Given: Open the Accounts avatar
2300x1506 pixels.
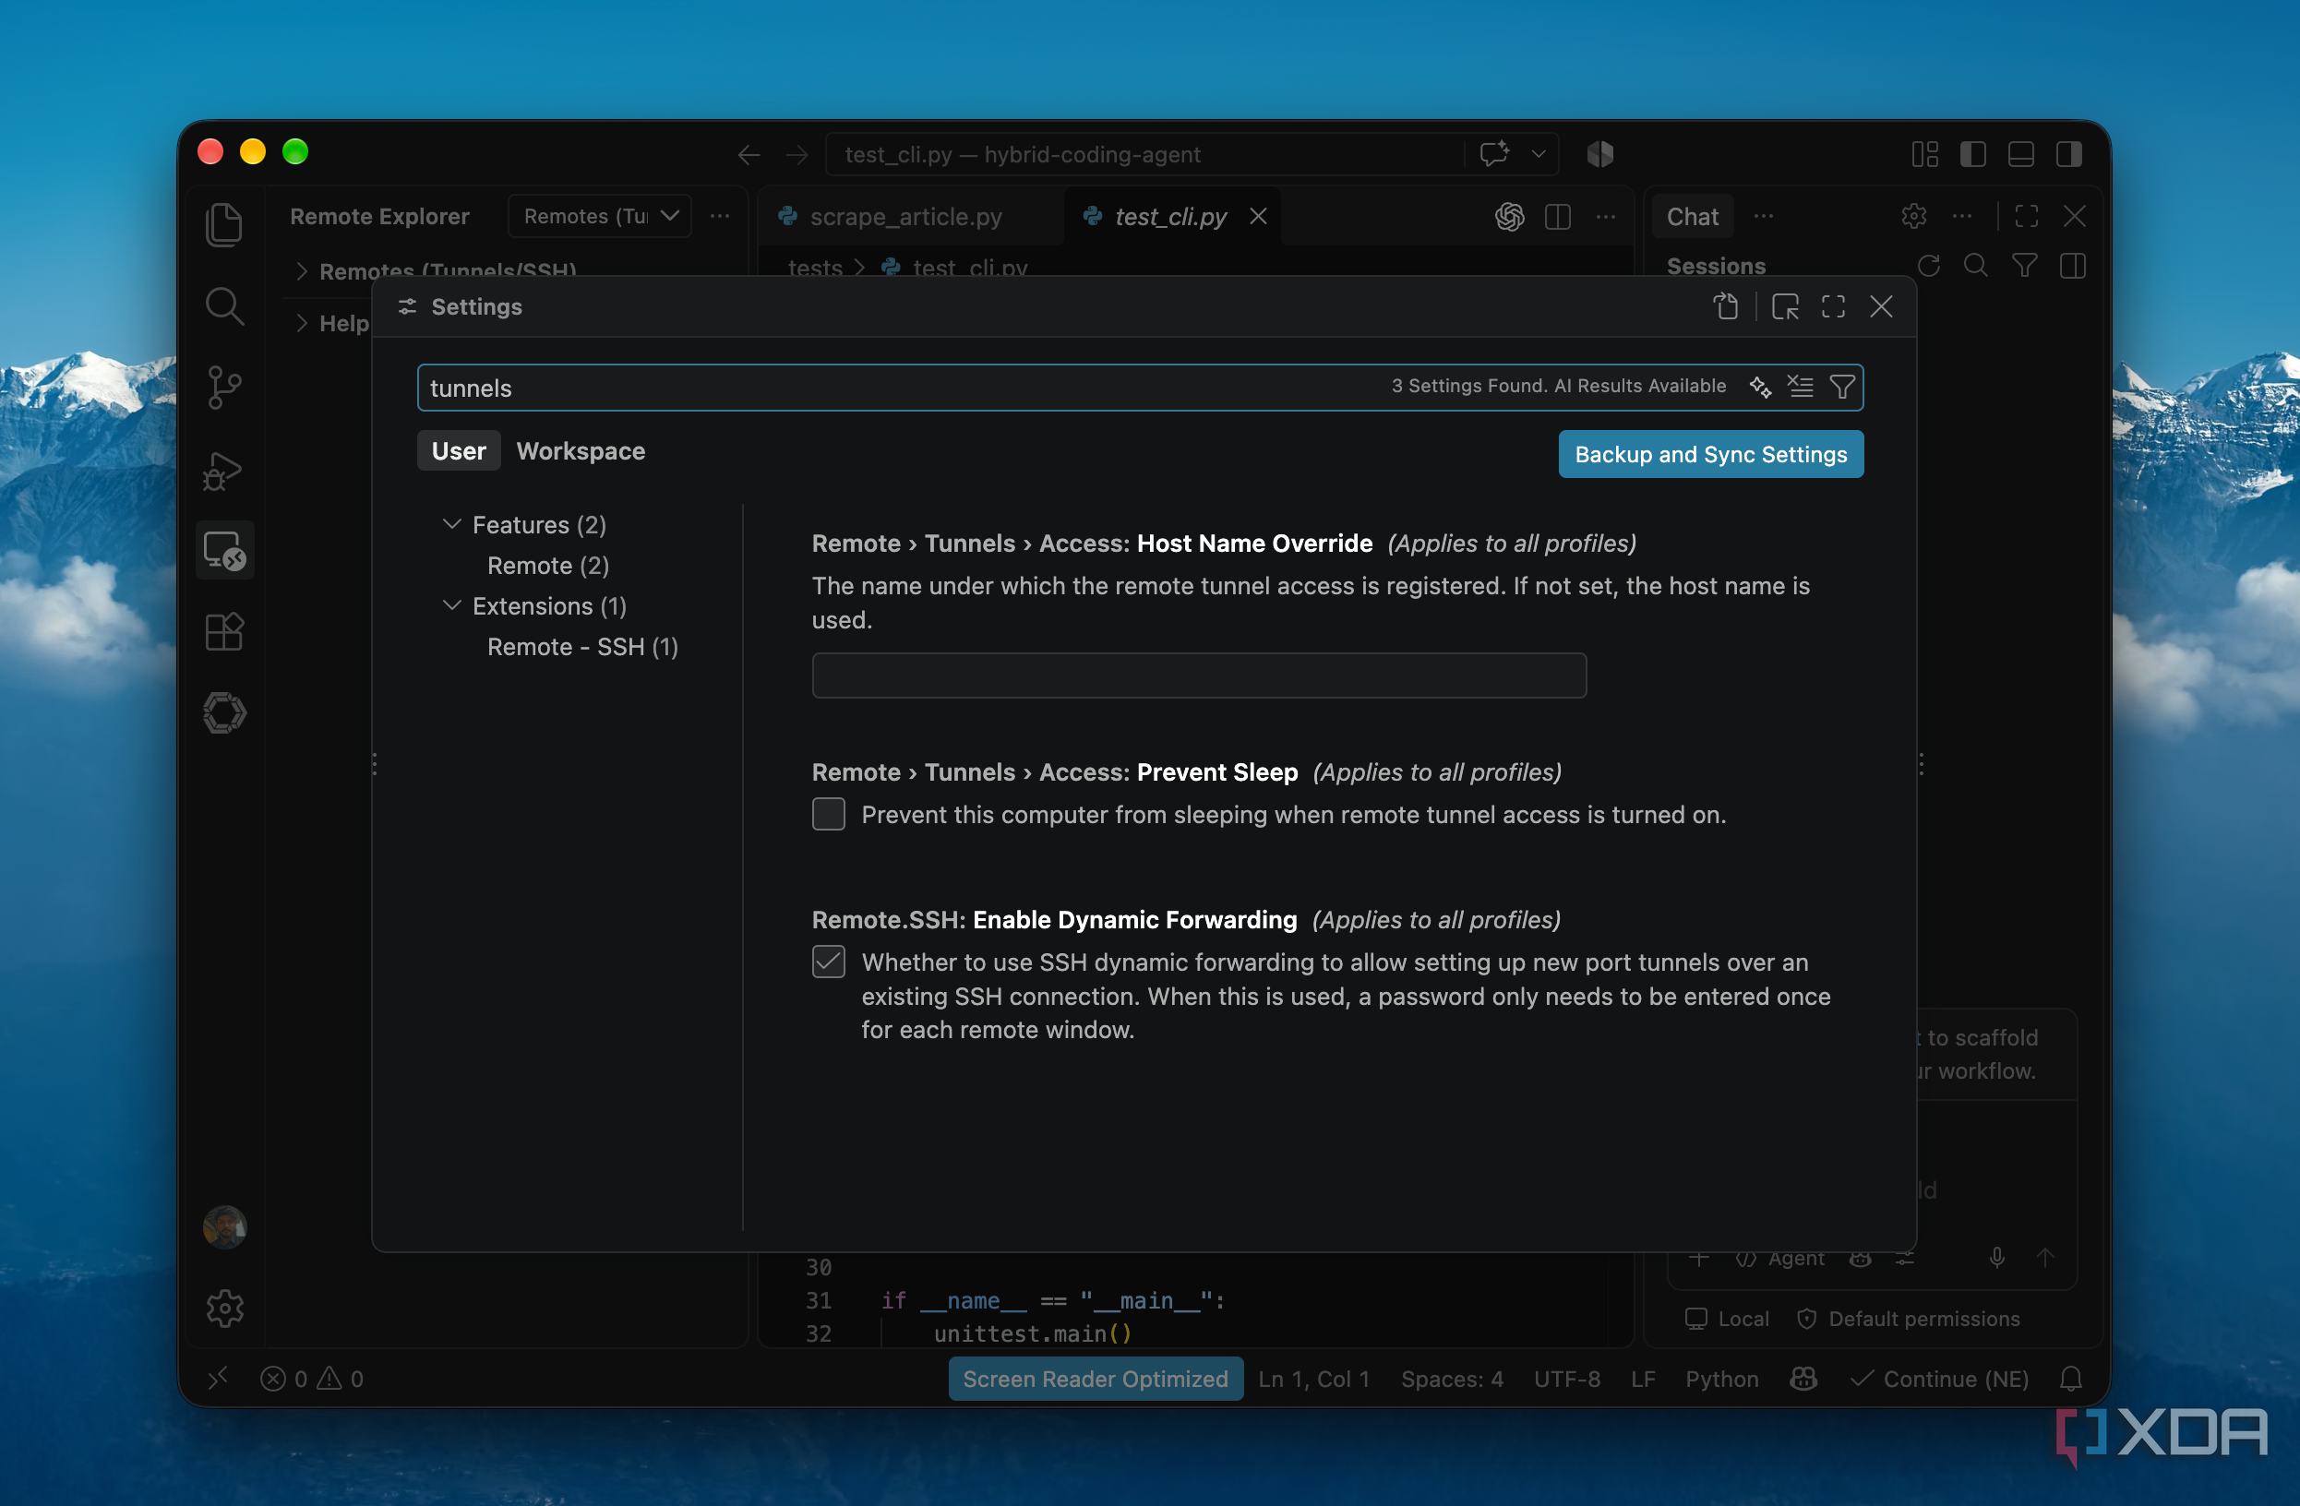Looking at the screenshot, I should pyautogui.click(x=224, y=1226).
